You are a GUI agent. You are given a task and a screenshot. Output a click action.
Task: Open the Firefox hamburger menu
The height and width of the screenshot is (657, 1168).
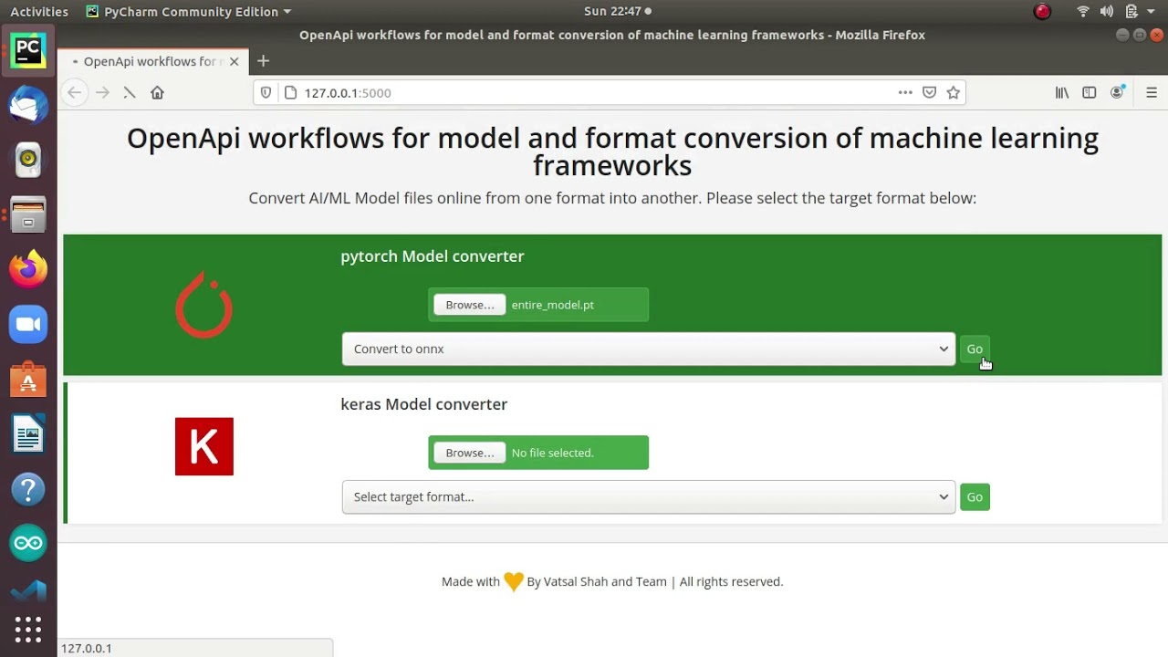click(x=1152, y=92)
